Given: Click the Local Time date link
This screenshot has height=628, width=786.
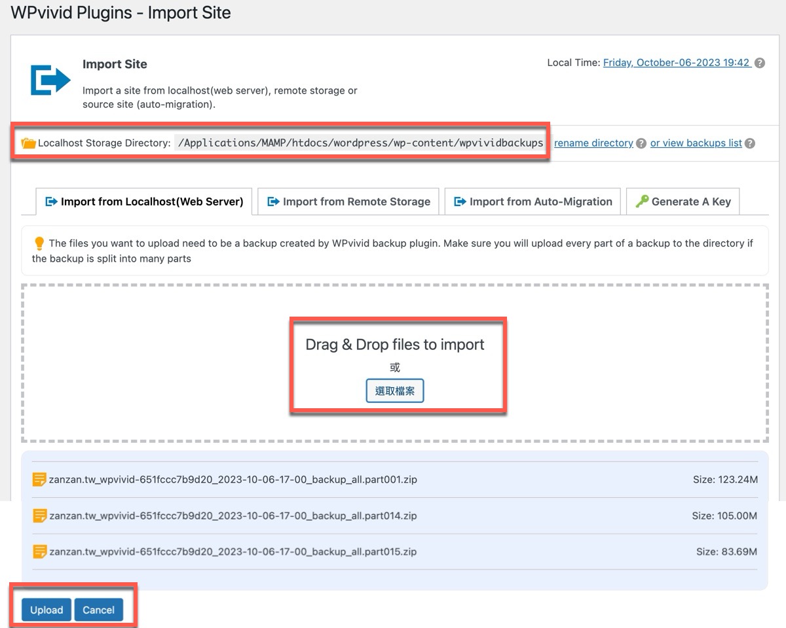Looking at the screenshot, I should click(x=677, y=63).
